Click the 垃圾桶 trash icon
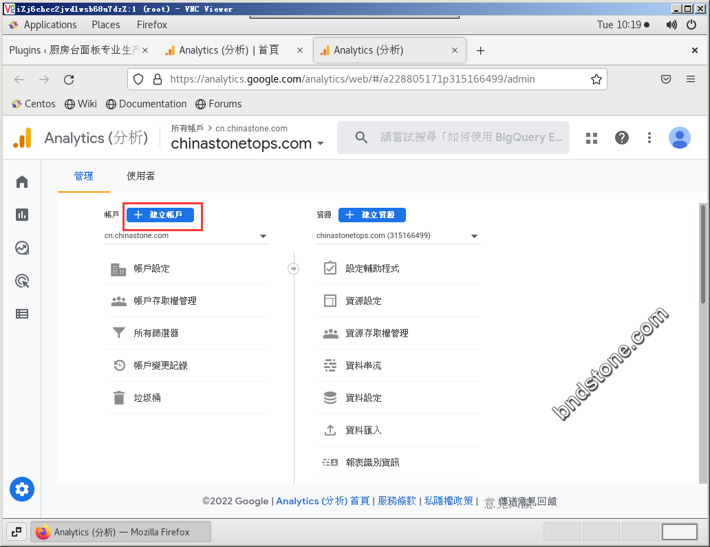710x547 pixels. click(x=118, y=398)
